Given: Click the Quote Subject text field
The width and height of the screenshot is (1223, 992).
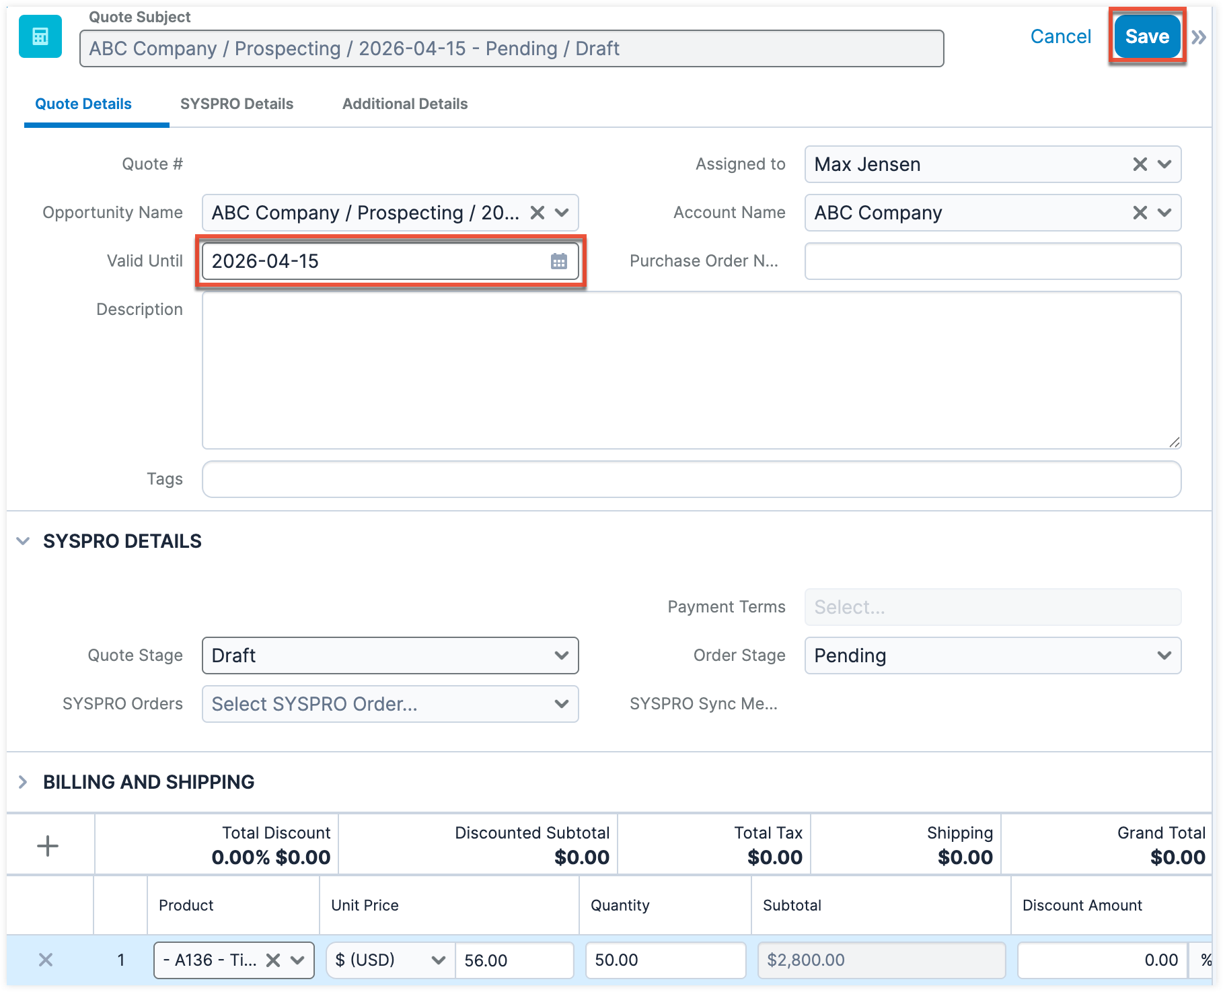Looking at the screenshot, I should (512, 48).
